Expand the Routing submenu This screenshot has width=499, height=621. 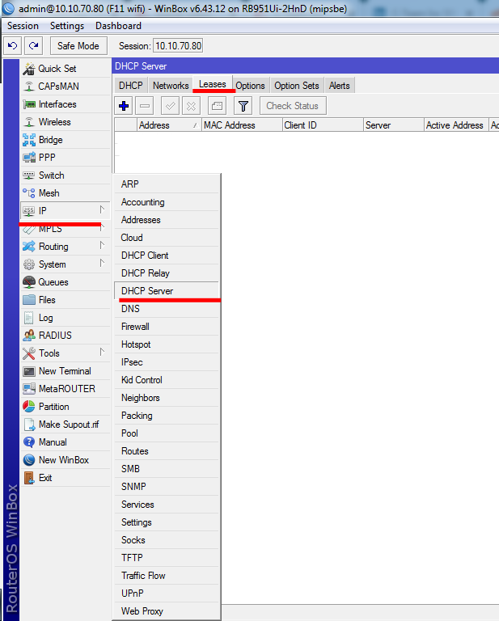point(66,247)
